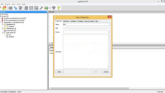The width and height of the screenshot is (165, 93).
Task: Switch to the SQL tab in dialog
Action: 97,21
